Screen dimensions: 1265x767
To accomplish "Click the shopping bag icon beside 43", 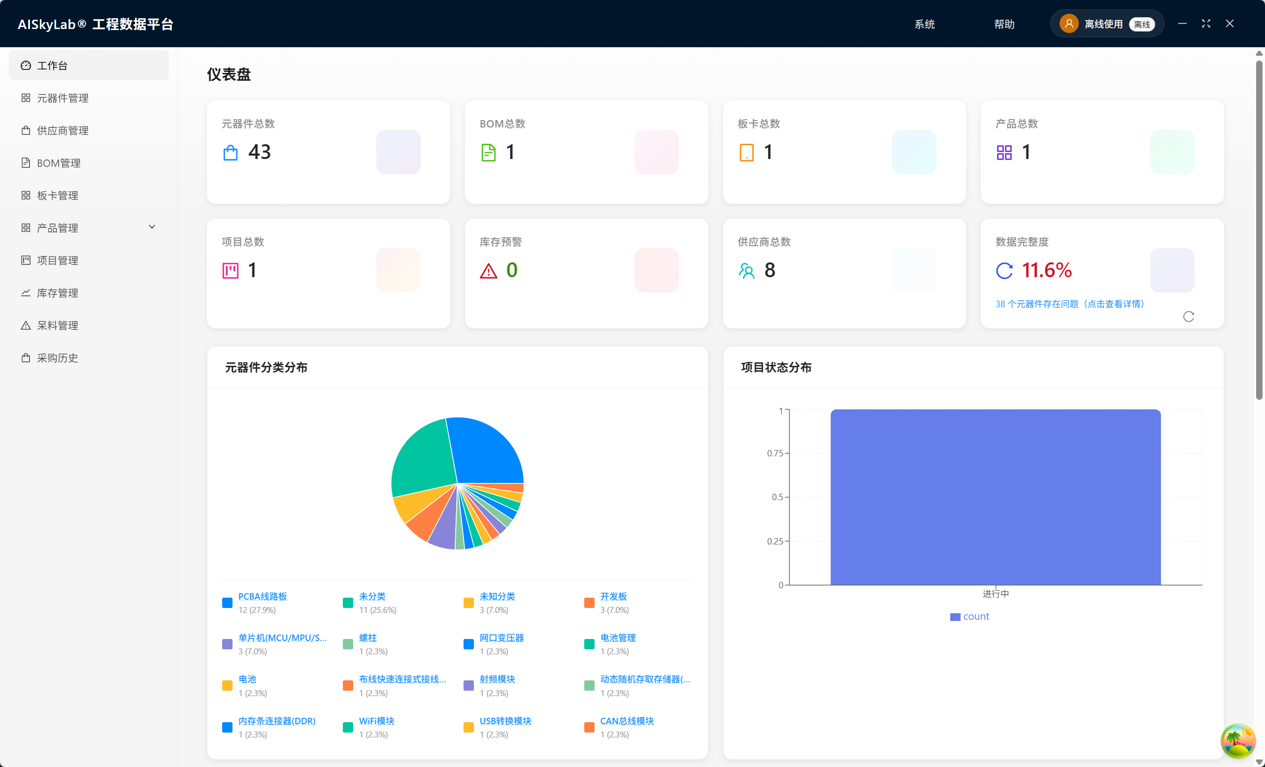I will [231, 153].
